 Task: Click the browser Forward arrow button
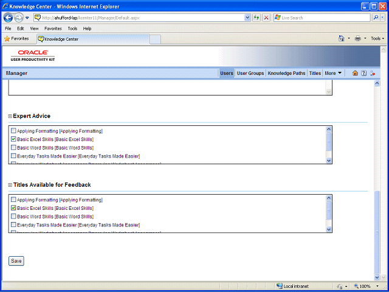click(x=19, y=18)
